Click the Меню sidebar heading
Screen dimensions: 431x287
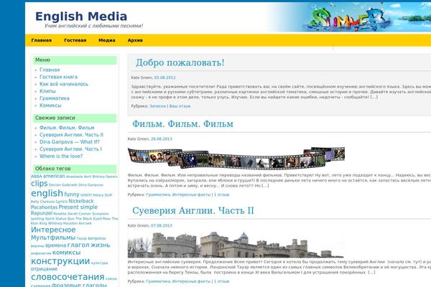[75, 60]
